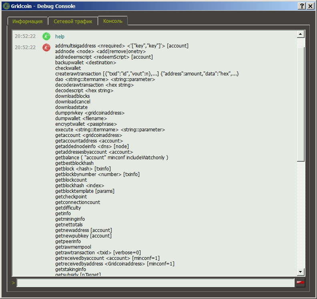Close the Debug Console window
This screenshot has height=299, width=317.
click(x=310, y=6)
